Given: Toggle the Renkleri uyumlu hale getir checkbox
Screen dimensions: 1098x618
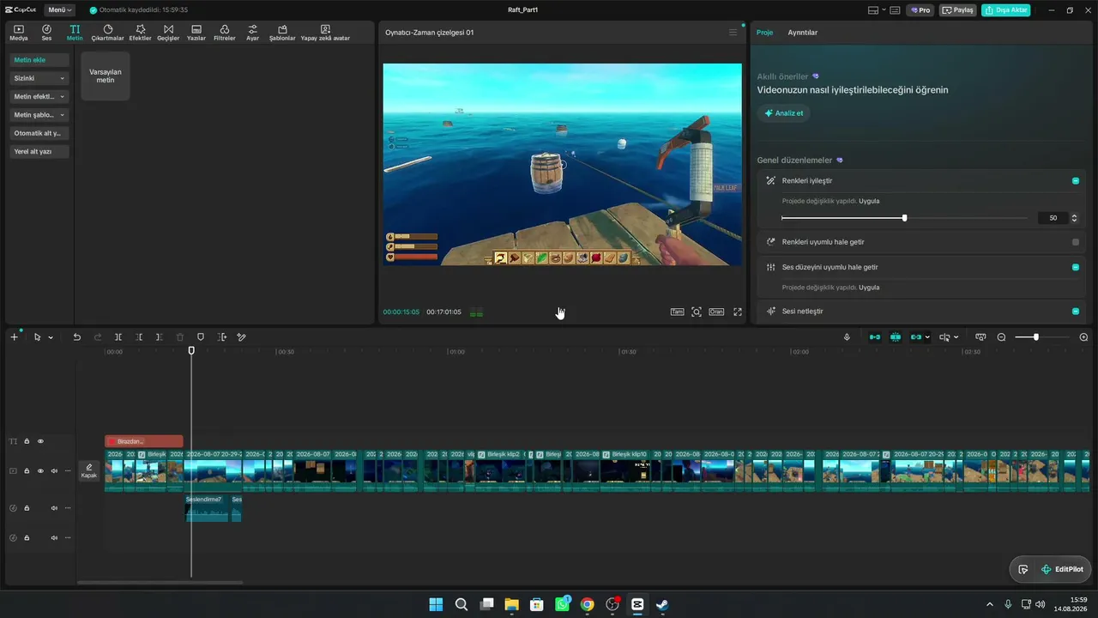Looking at the screenshot, I should pyautogui.click(x=1076, y=242).
